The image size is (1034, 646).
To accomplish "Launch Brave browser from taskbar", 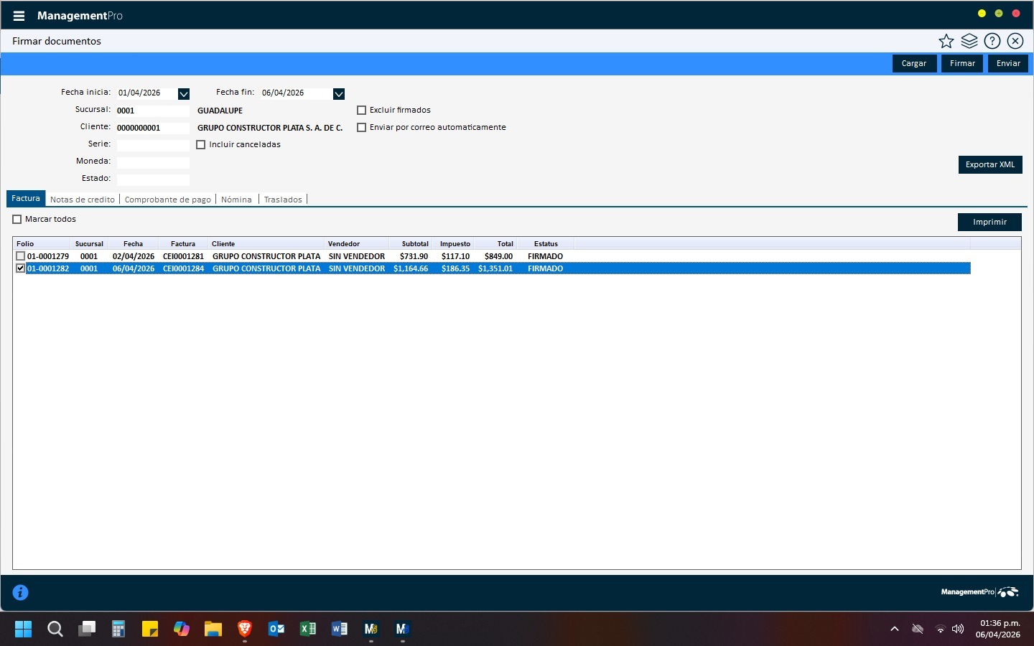I will click(245, 629).
